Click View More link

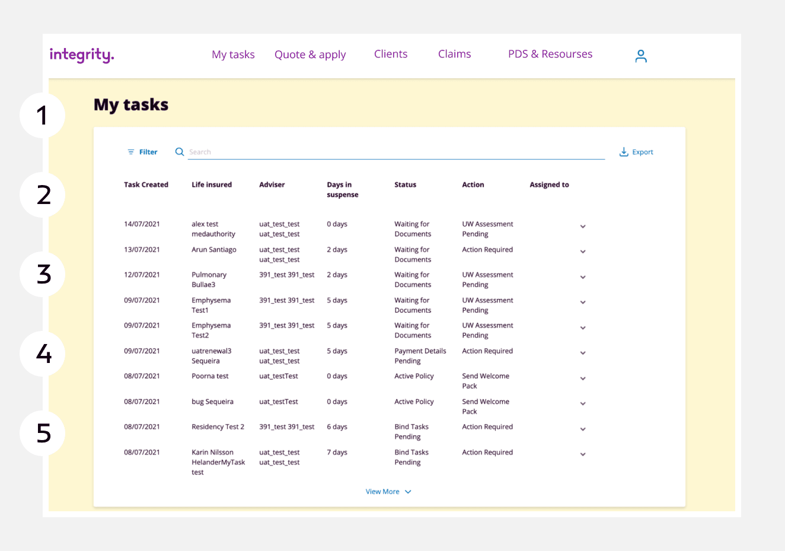click(388, 492)
